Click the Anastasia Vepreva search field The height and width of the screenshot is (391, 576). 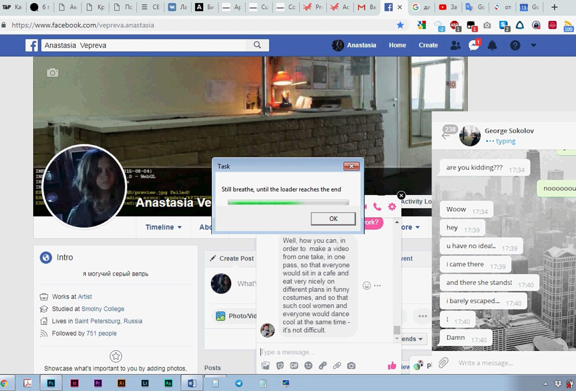pos(144,45)
